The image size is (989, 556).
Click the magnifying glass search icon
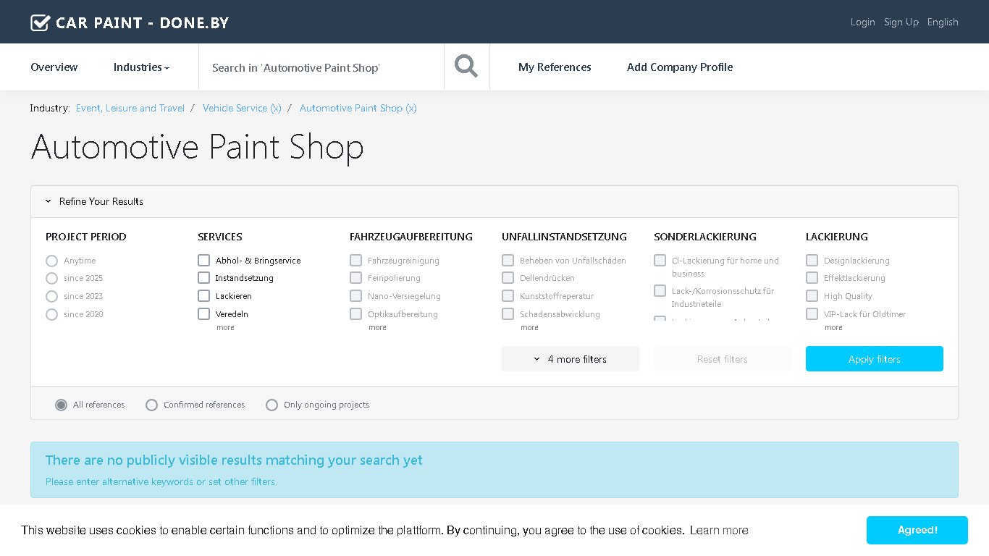pos(466,67)
